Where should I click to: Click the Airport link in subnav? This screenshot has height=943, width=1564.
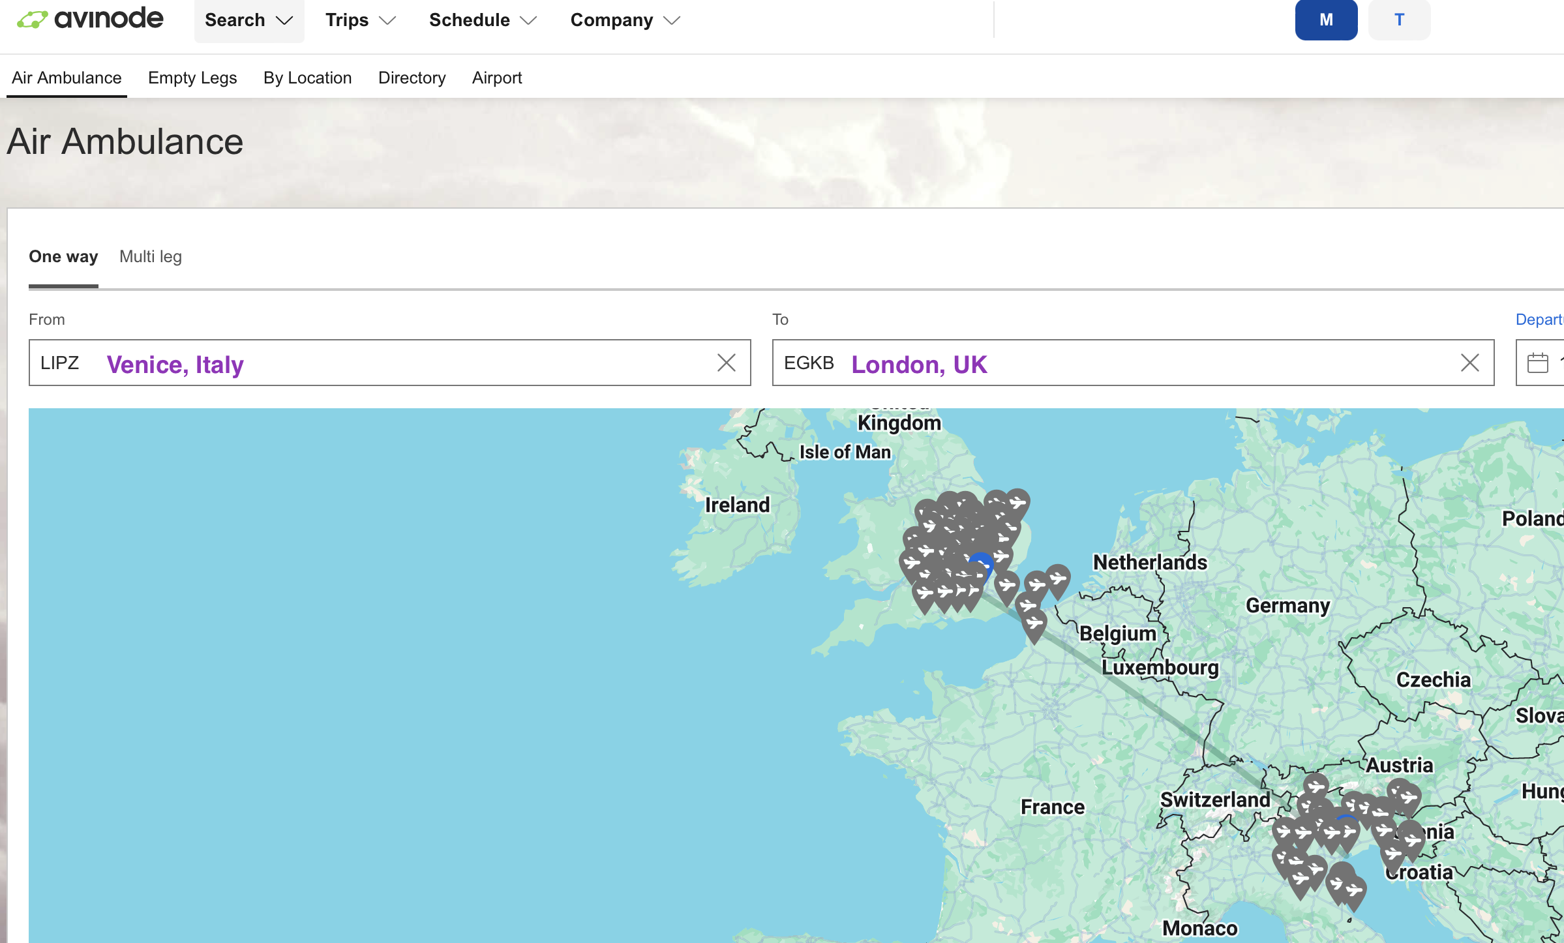tap(497, 78)
